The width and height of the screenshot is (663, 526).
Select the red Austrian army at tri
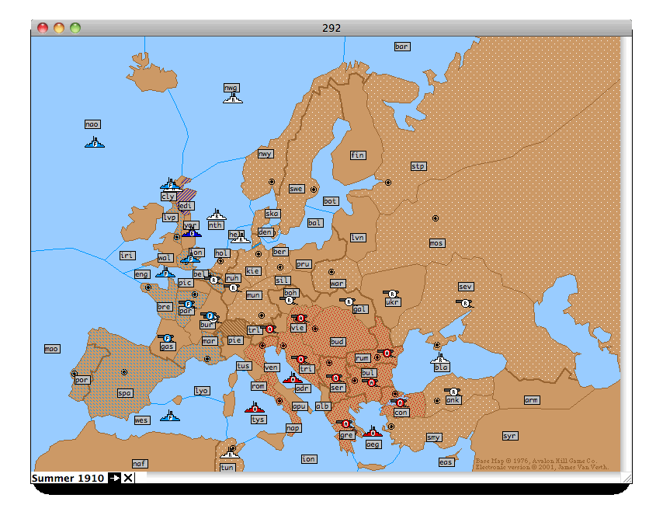point(300,360)
